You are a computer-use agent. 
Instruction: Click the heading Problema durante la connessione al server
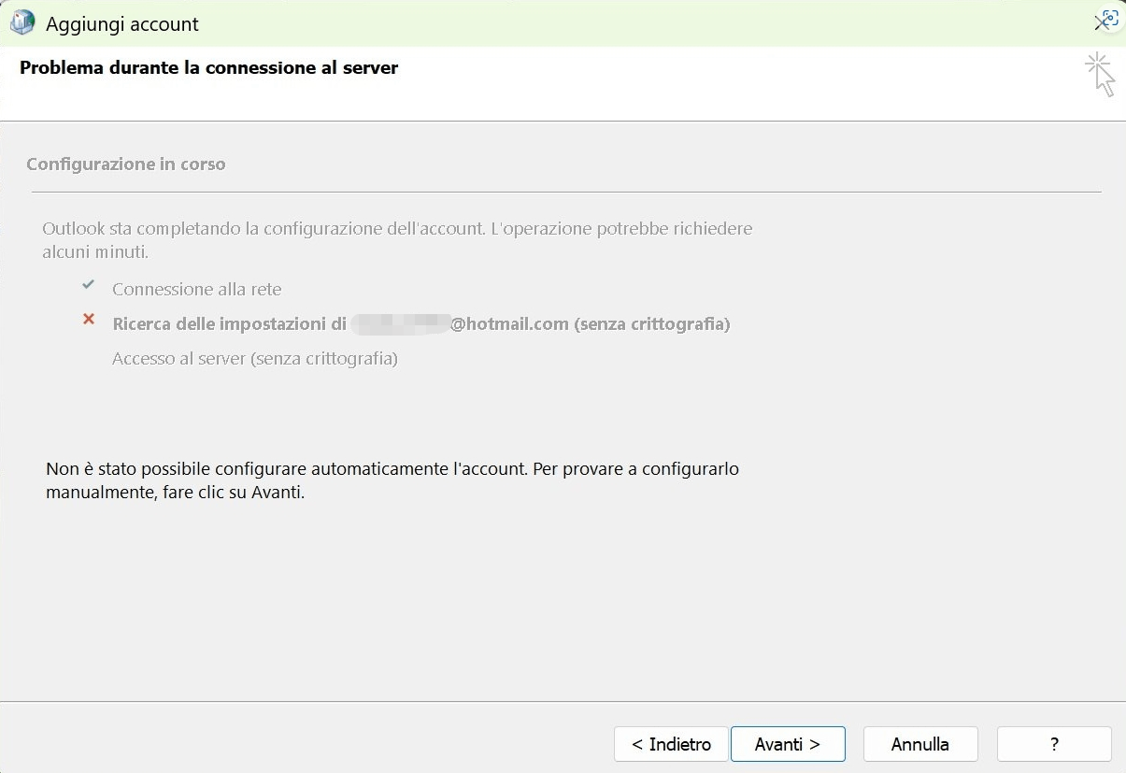pyautogui.click(x=209, y=67)
